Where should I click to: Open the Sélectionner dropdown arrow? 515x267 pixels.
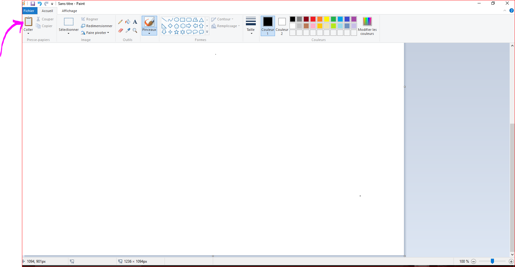pyautogui.click(x=68, y=33)
